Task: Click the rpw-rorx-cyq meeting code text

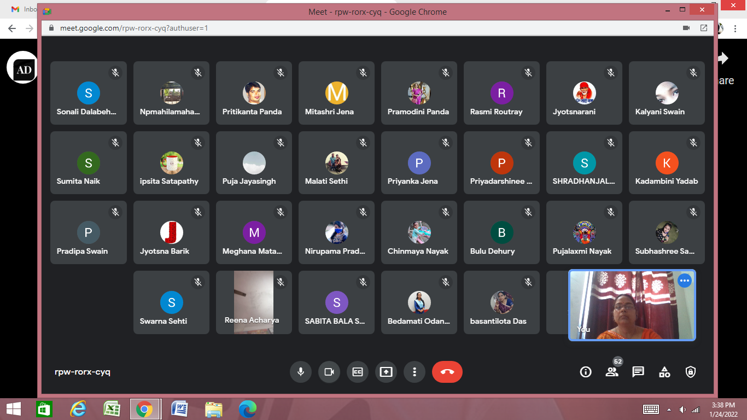Action: coord(83,372)
